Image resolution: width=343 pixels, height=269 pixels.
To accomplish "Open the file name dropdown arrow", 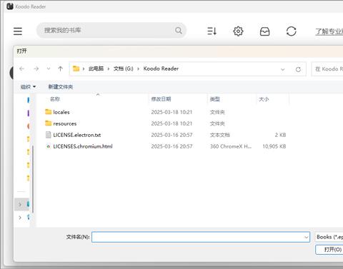I will [306, 237].
